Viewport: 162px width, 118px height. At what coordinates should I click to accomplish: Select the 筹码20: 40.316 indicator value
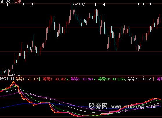coord(110,79)
